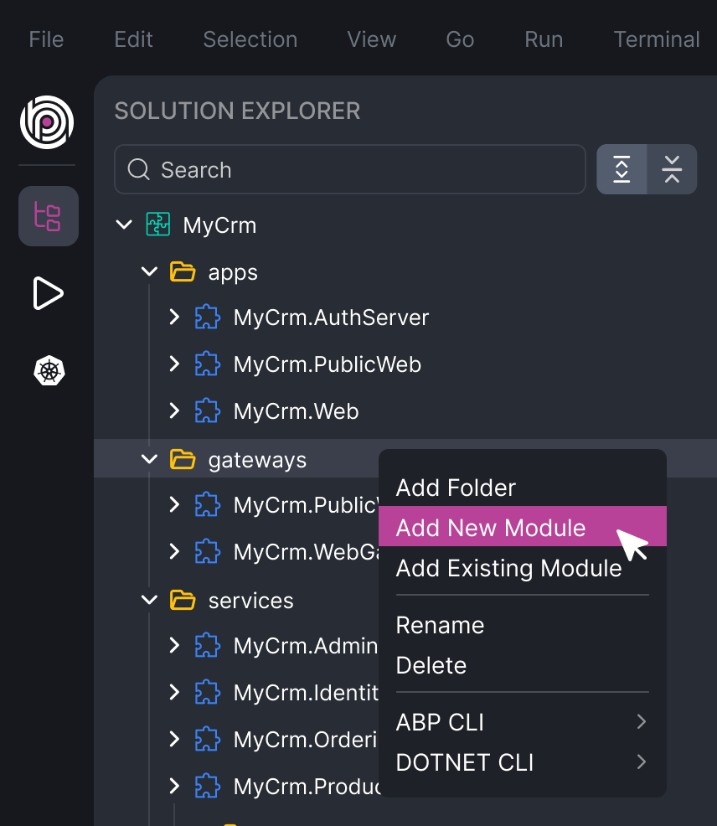Viewport: 717px width, 826px height.
Task: Click the Collapse All tree button
Action: pos(673,169)
